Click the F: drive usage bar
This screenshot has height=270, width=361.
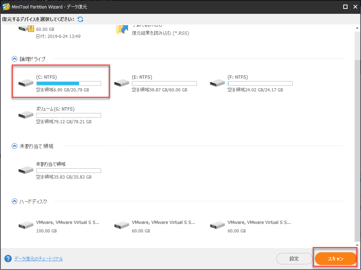coord(260,83)
